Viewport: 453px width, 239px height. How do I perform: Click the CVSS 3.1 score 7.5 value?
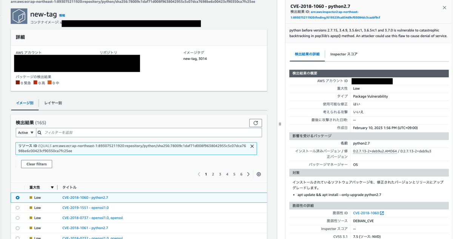[367, 237]
